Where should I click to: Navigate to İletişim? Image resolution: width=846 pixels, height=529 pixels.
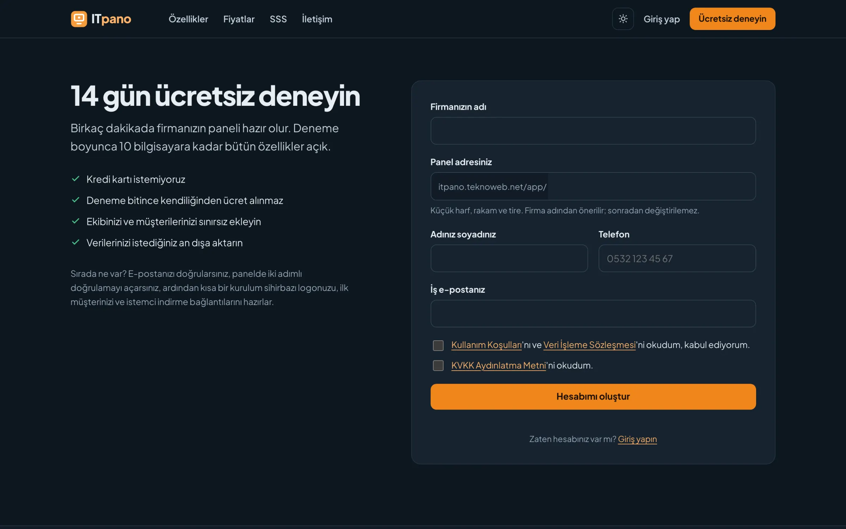(317, 19)
